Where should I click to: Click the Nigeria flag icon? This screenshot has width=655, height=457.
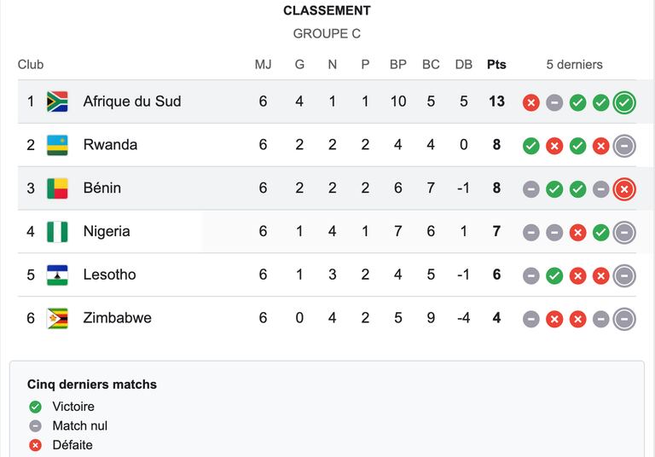pyautogui.click(x=57, y=232)
